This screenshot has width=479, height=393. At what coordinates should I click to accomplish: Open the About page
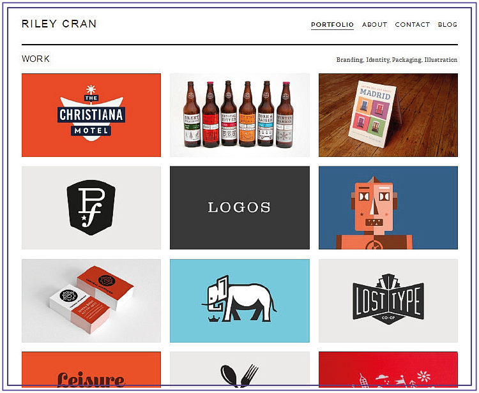pos(374,24)
